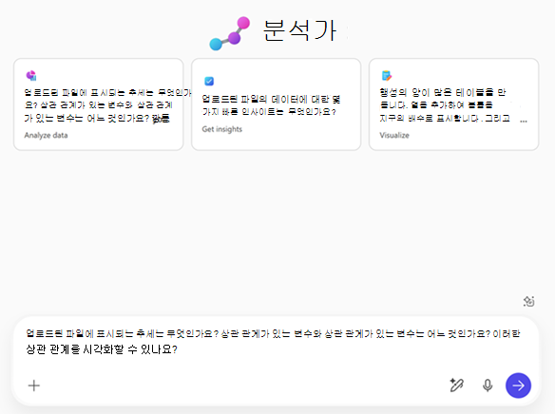Click the 'Get insights' label text

222,129
